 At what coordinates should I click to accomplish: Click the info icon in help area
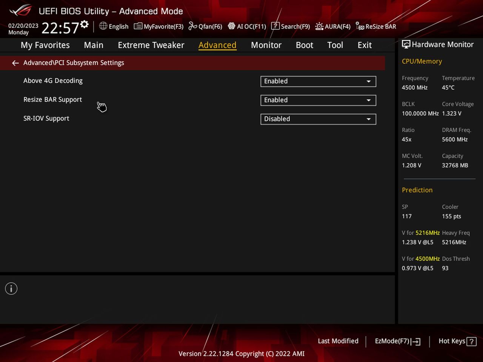(x=11, y=289)
